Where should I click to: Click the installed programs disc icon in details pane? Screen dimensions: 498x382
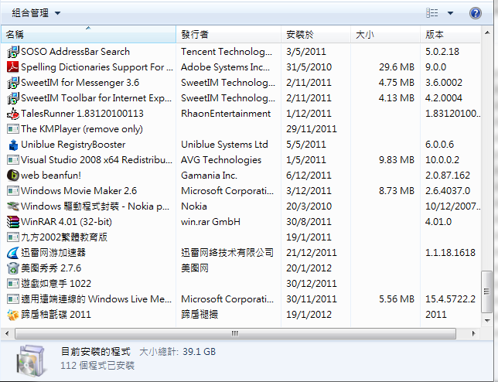tap(31, 360)
